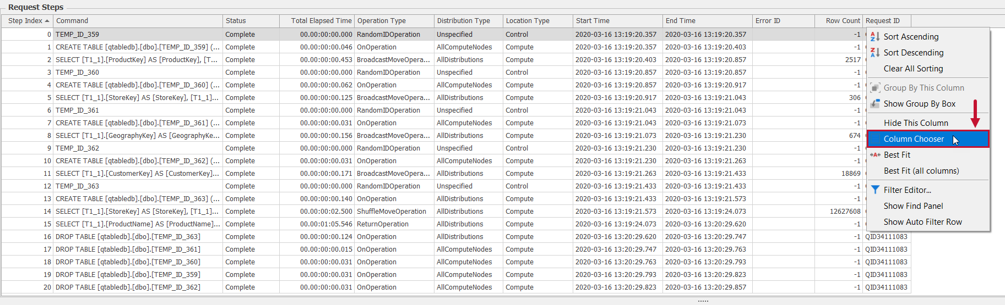Open the Column Chooser
This screenshot has width=1005, height=305.
pyautogui.click(x=928, y=139)
